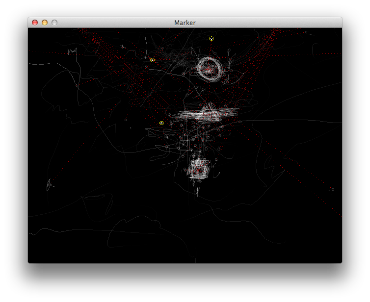This screenshot has width=370, height=302.
Task: Click scribble tail hanging below white square
Action: click(x=198, y=189)
